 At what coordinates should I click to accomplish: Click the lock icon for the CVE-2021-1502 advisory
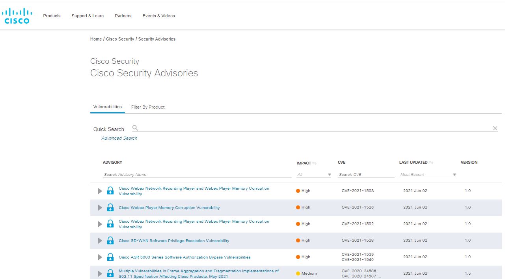click(x=110, y=224)
